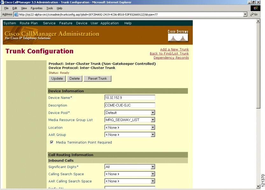Click the Cisco Systems logo

(x=178, y=36)
